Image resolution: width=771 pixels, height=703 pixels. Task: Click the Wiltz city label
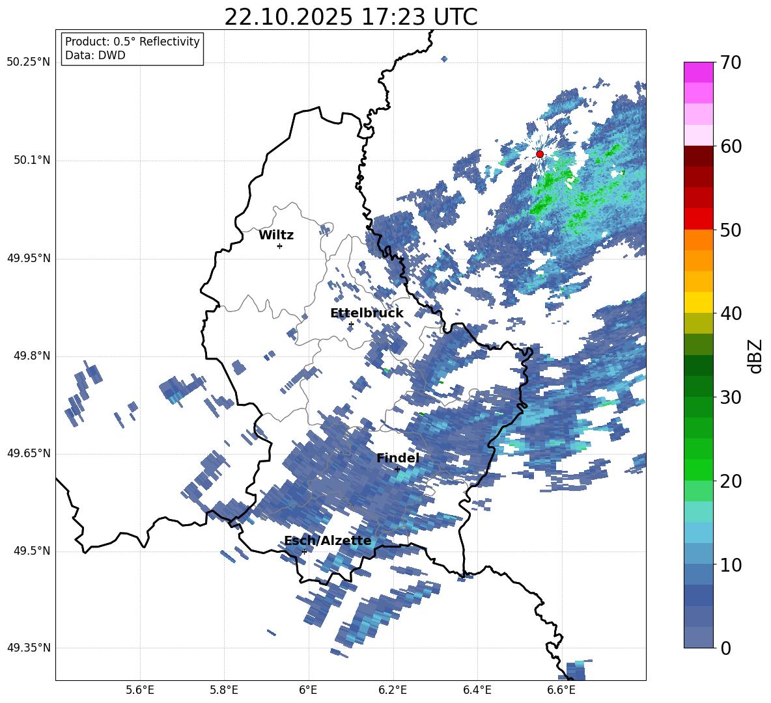click(x=276, y=235)
